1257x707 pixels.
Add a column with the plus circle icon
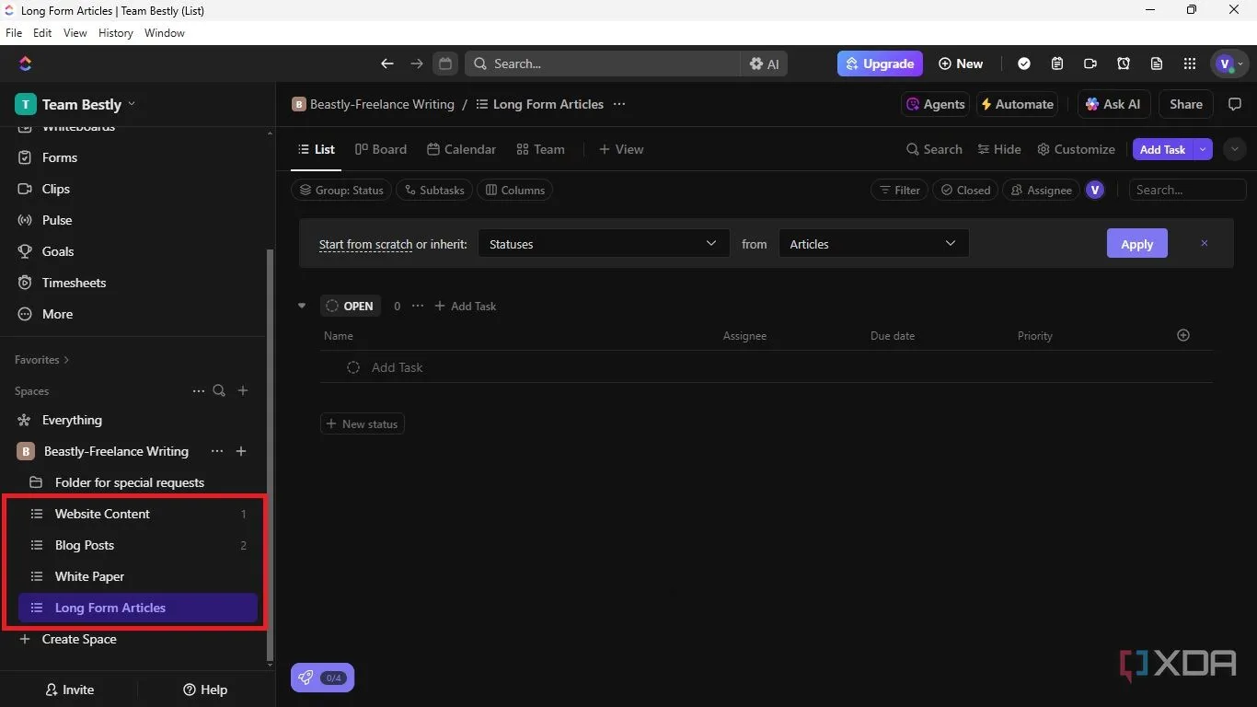pyautogui.click(x=1183, y=335)
